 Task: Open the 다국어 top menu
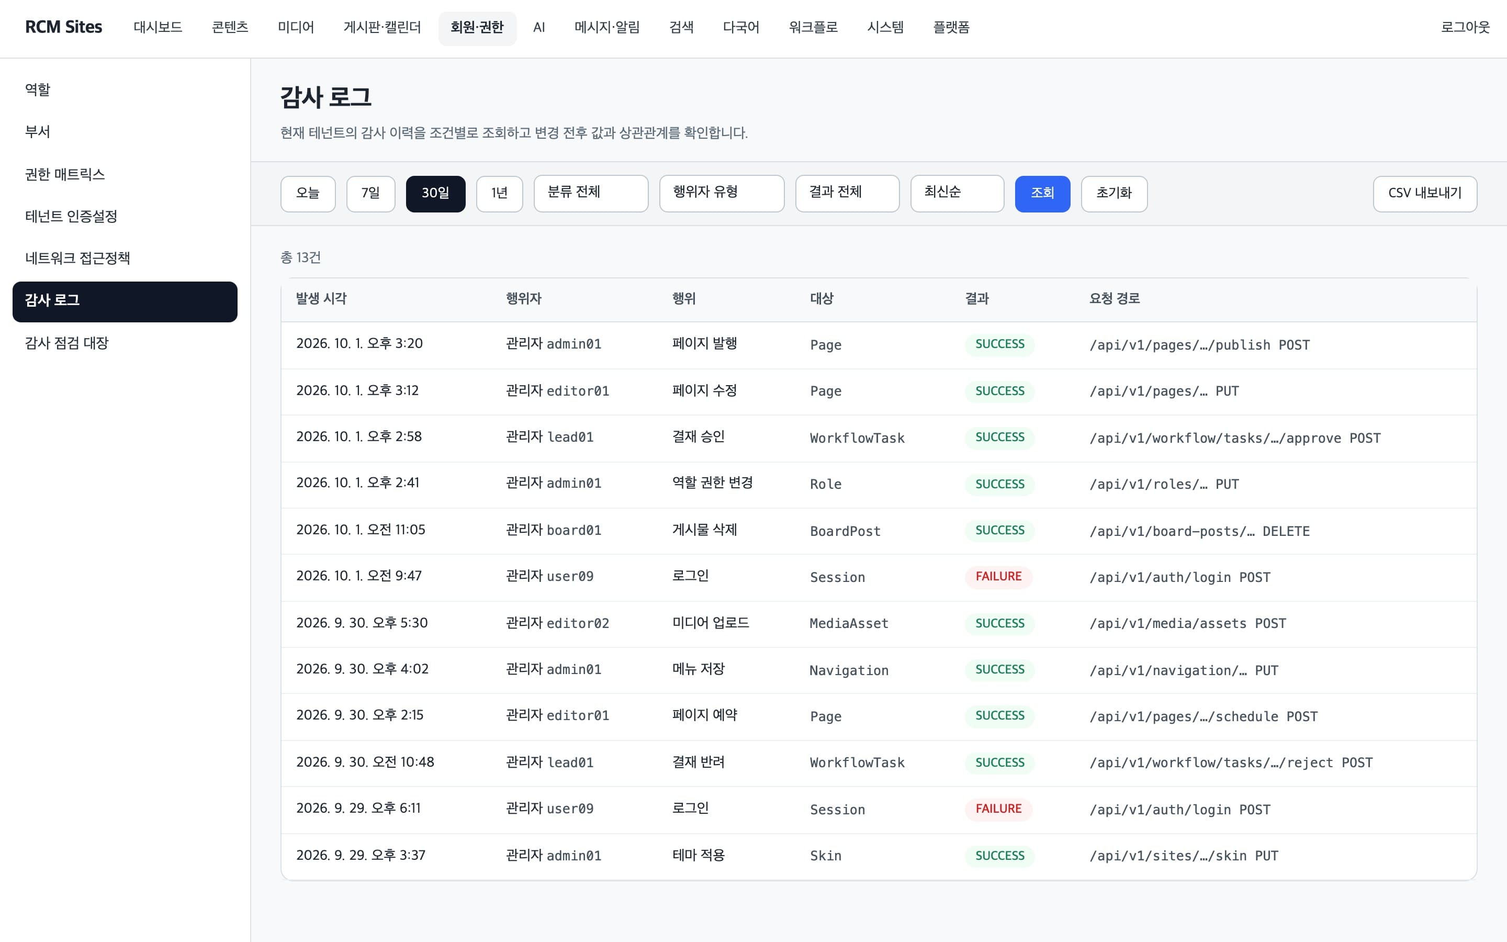point(740,27)
